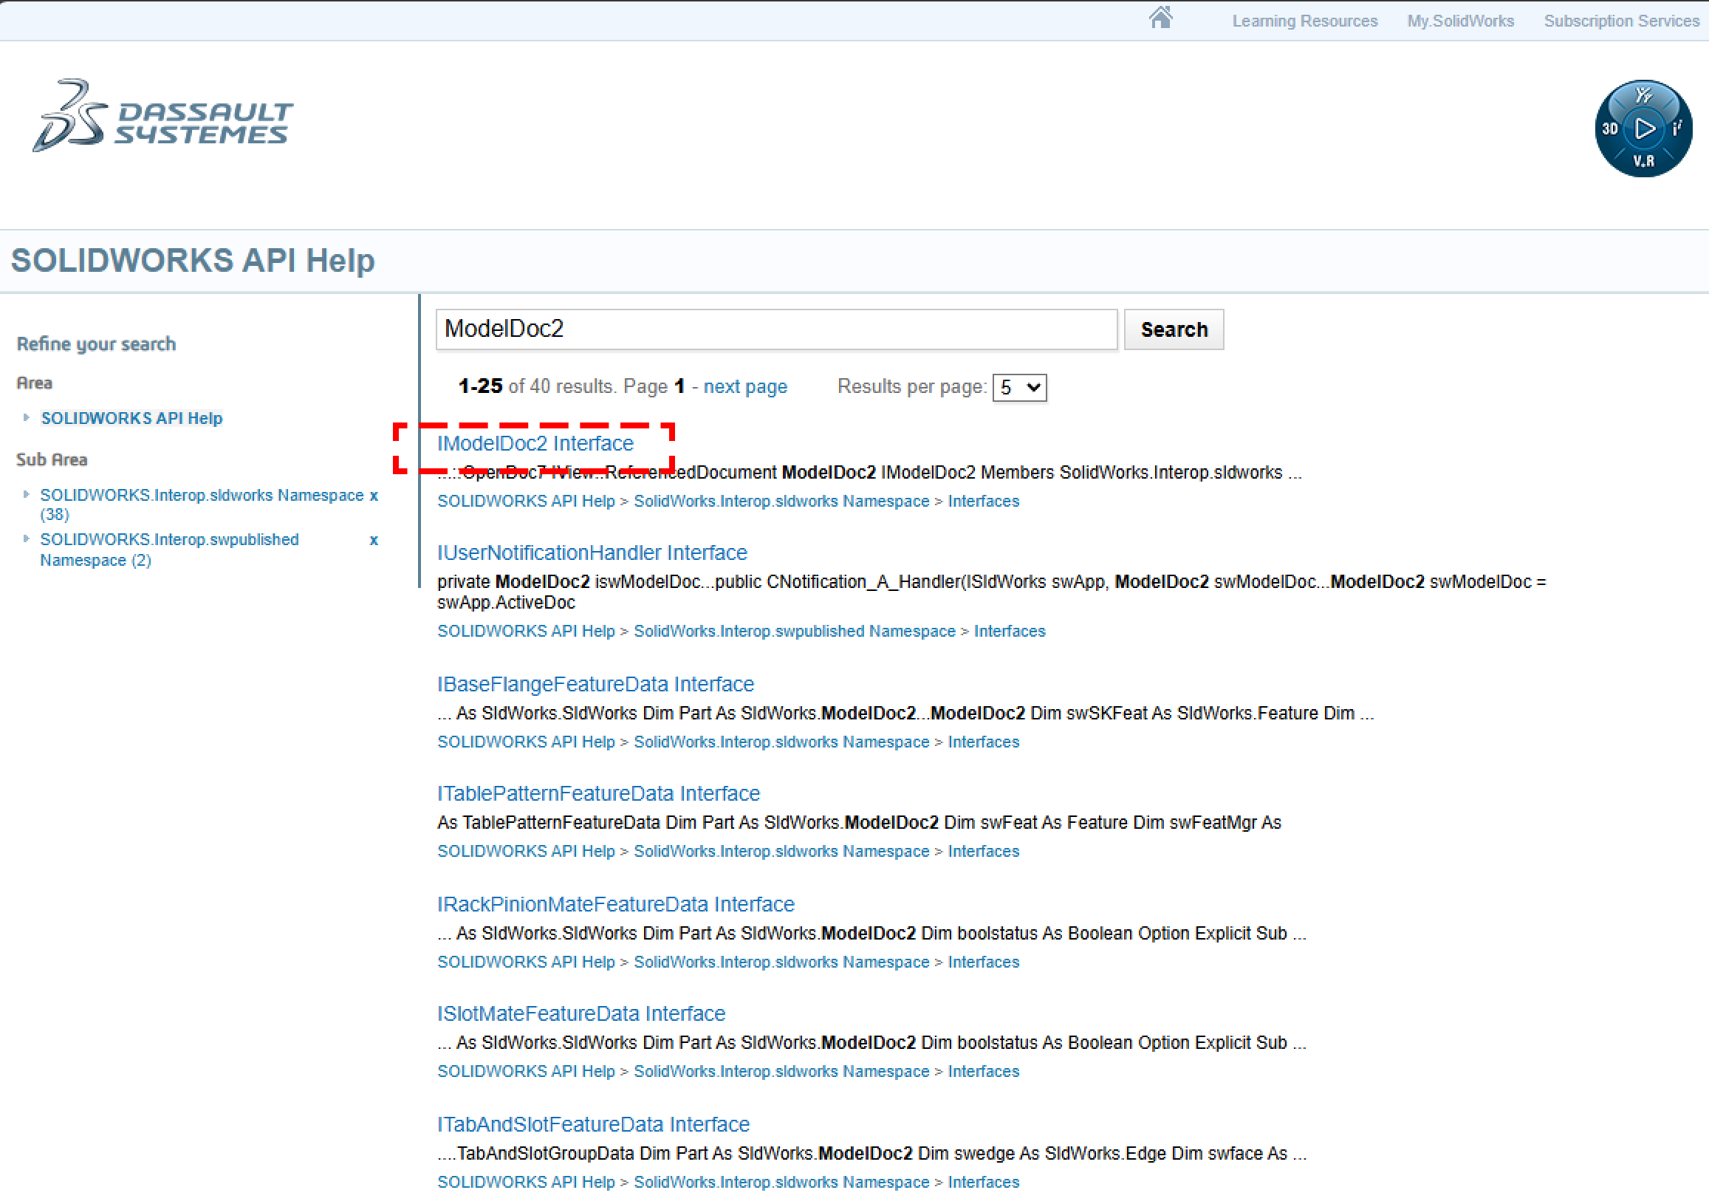Expand SOLIDWORKS API Help area arrow
This screenshot has height=1204, width=1709.
point(26,418)
